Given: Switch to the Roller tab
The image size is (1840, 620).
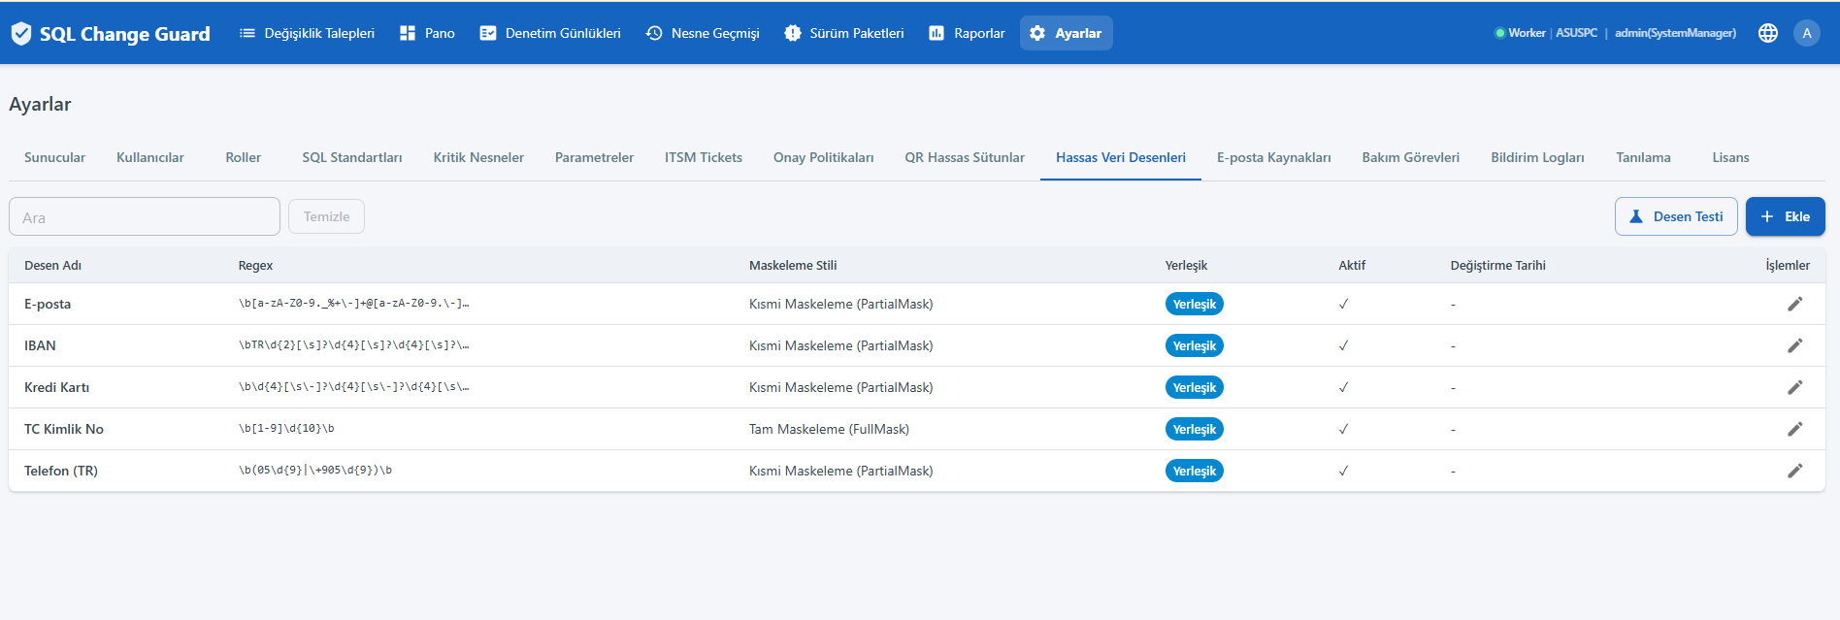Looking at the screenshot, I should point(244,157).
